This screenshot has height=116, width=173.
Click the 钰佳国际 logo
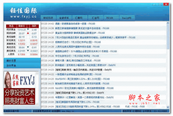tap(23, 11)
